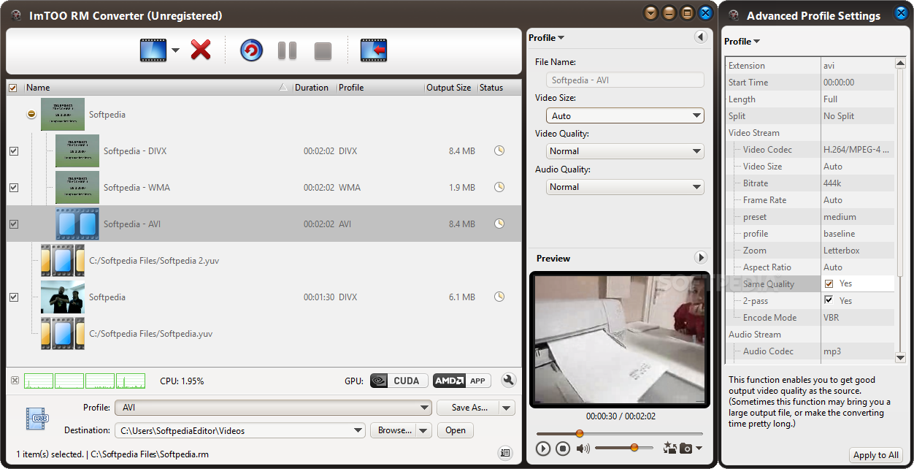Click the arrow button beside Preview header
The width and height of the screenshot is (914, 469).
[700, 257]
